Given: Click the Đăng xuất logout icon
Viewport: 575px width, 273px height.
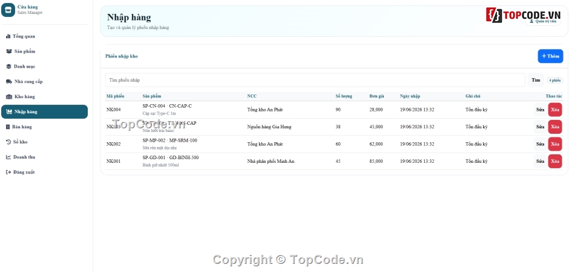Looking at the screenshot, I should pos(8,172).
